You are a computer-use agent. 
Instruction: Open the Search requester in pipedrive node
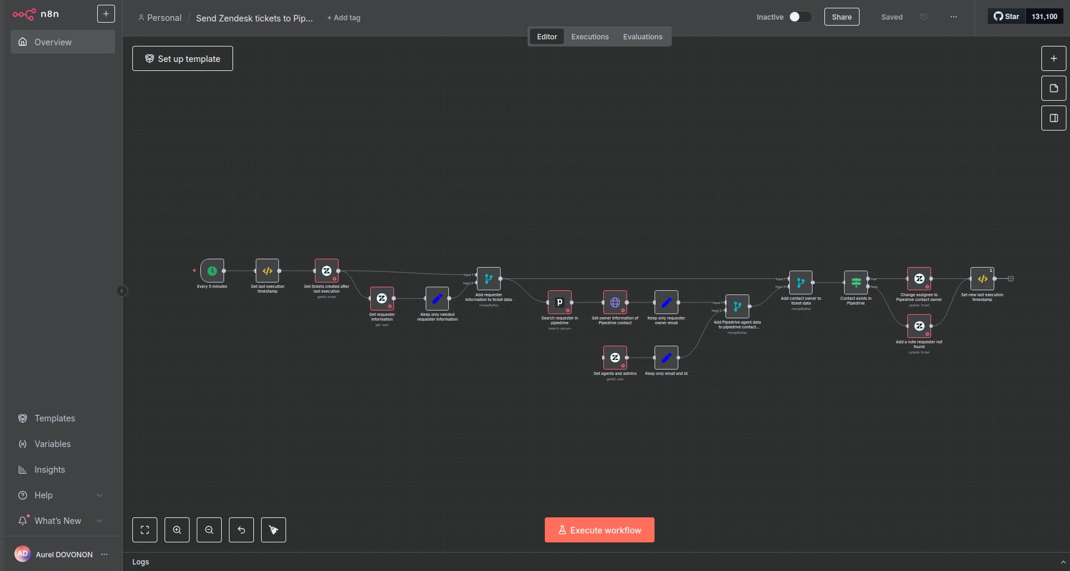pos(560,302)
